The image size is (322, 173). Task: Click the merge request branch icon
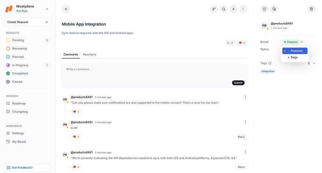tap(214, 9)
